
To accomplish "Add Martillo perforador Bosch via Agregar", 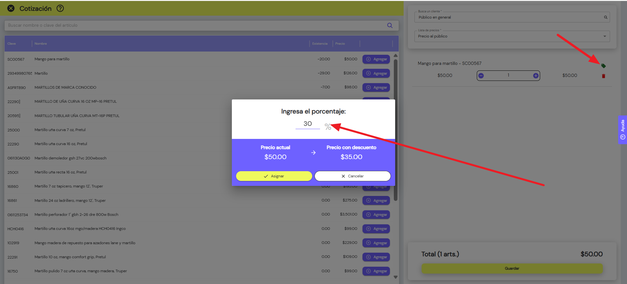I will (376, 215).
